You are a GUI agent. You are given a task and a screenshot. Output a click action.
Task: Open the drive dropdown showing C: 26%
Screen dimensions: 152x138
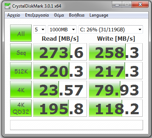coord(111,30)
